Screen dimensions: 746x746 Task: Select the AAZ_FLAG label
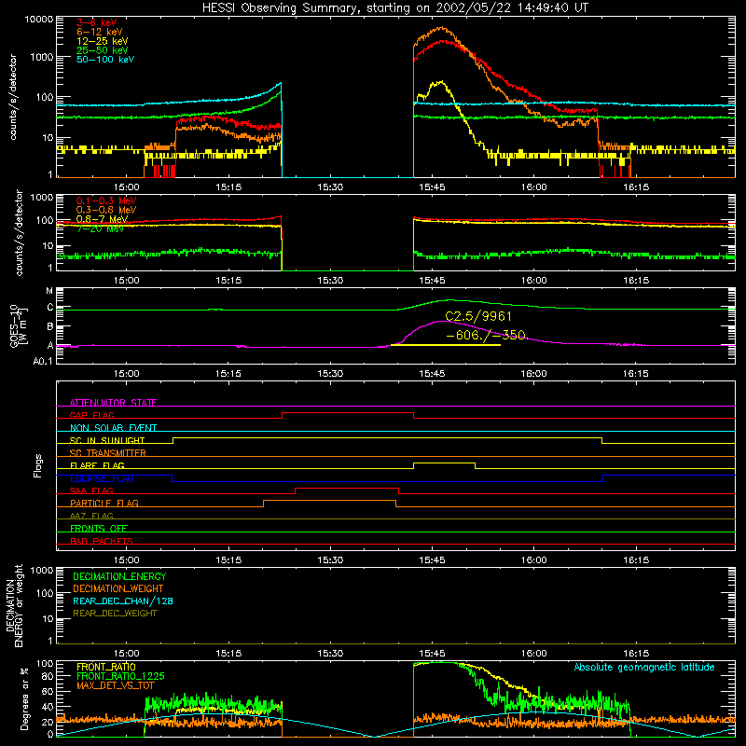(x=91, y=516)
